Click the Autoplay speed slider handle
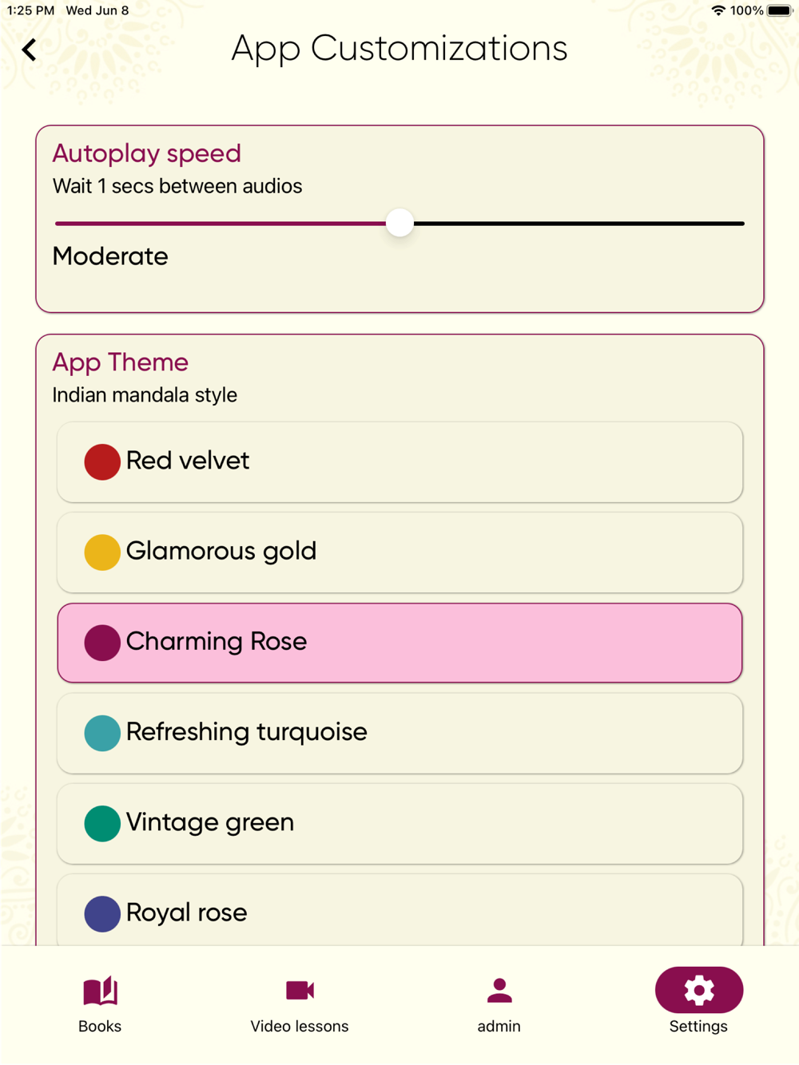This screenshot has width=799, height=1065. click(399, 223)
